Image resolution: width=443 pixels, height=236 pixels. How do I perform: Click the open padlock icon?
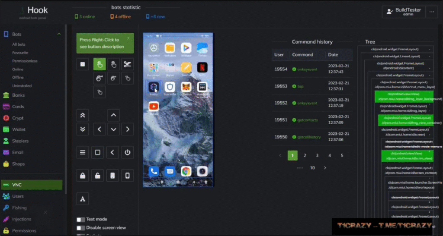pos(97,175)
